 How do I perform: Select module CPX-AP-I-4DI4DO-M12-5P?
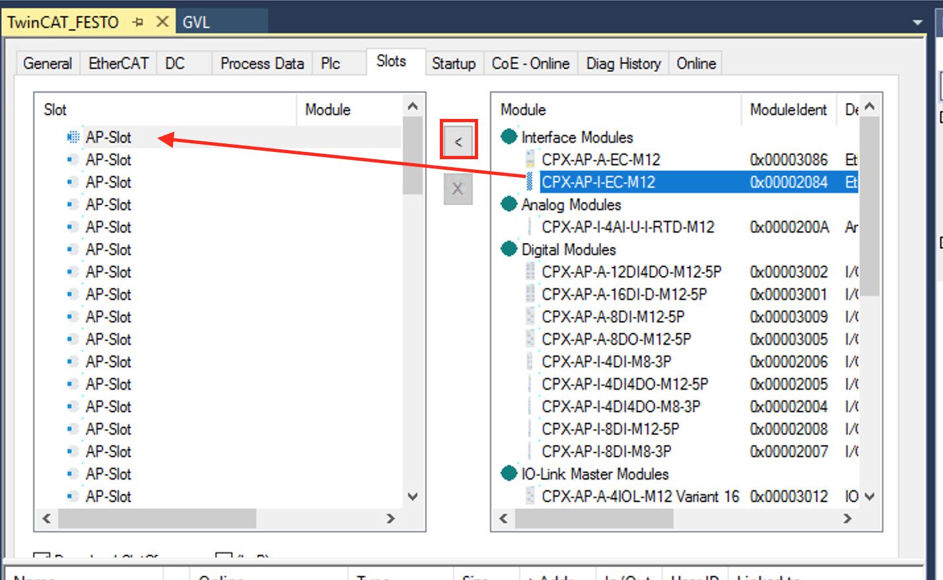click(x=625, y=384)
